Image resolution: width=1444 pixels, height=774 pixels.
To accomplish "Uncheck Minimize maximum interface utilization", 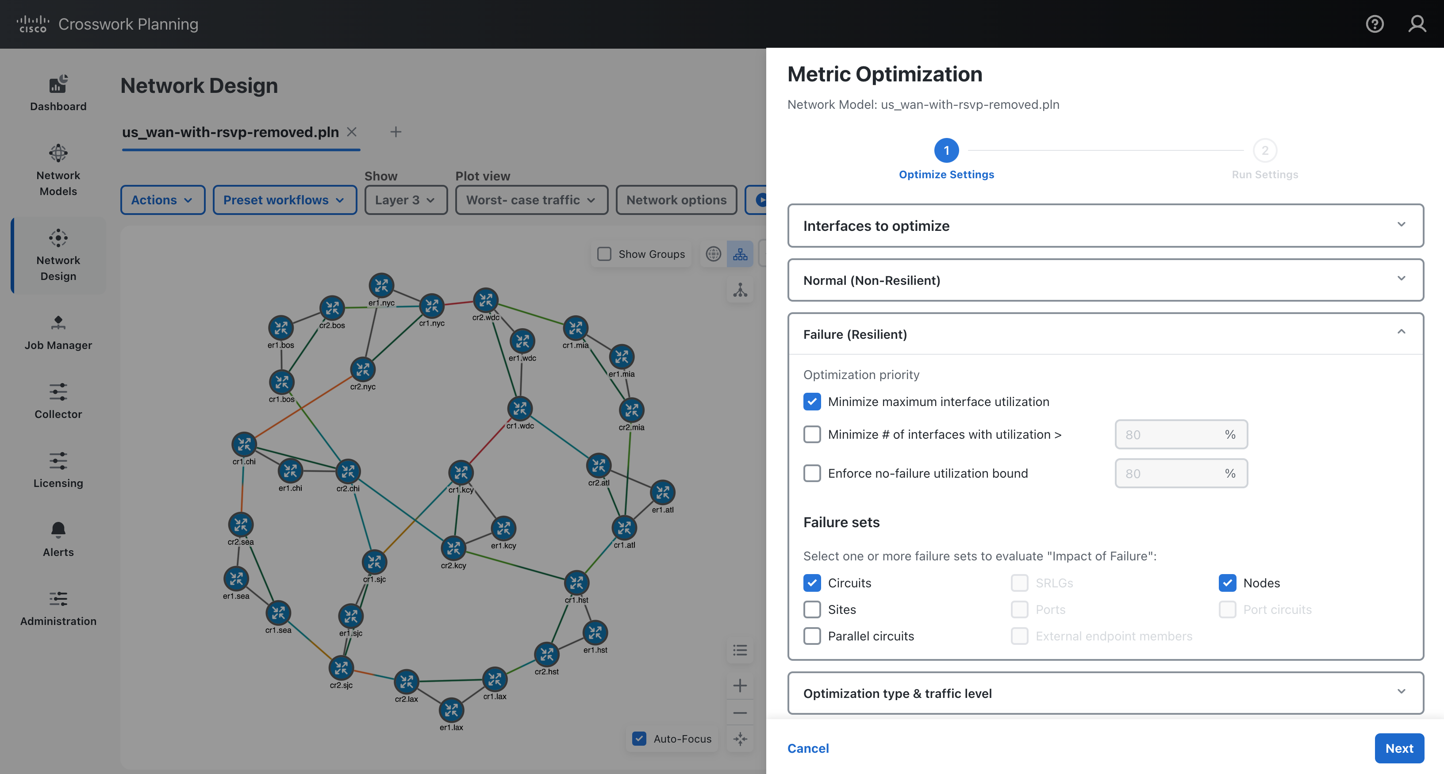I will pos(812,401).
